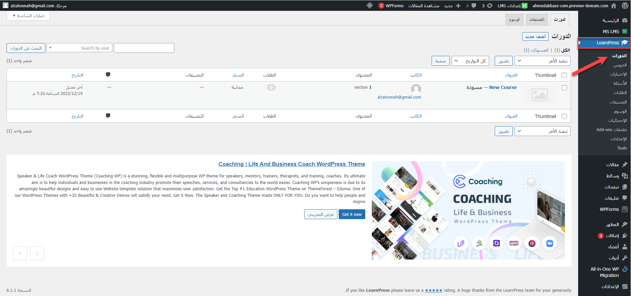
Task: Tick the New Course row checkbox
Action: 564,88
